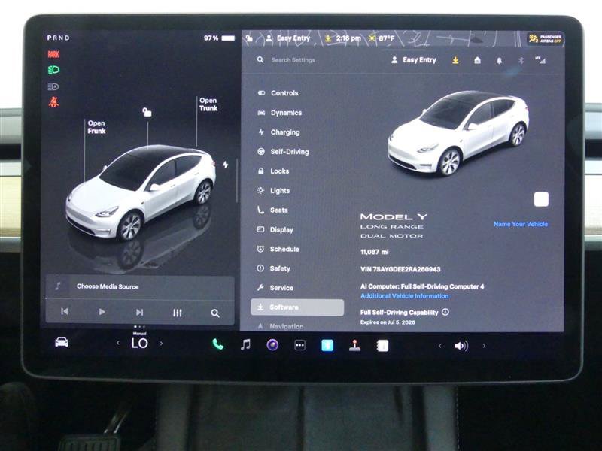The height and width of the screenshot is (451, 602).
Task: Select Service in the settings list
Action: [x=275, y=288]
